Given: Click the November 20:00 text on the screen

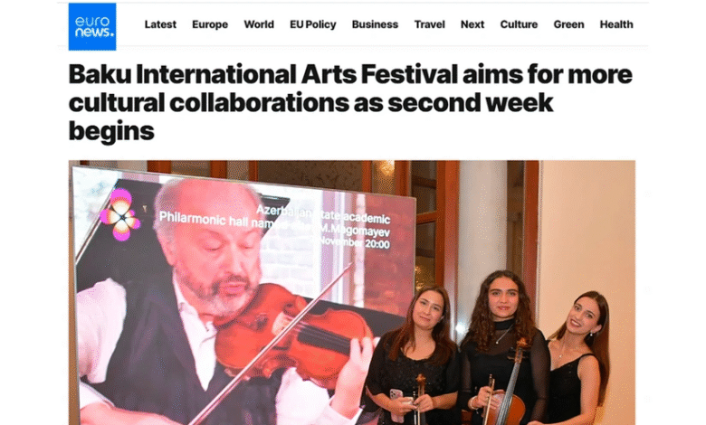Looking at the screenshot, I should tap(354, 243).
